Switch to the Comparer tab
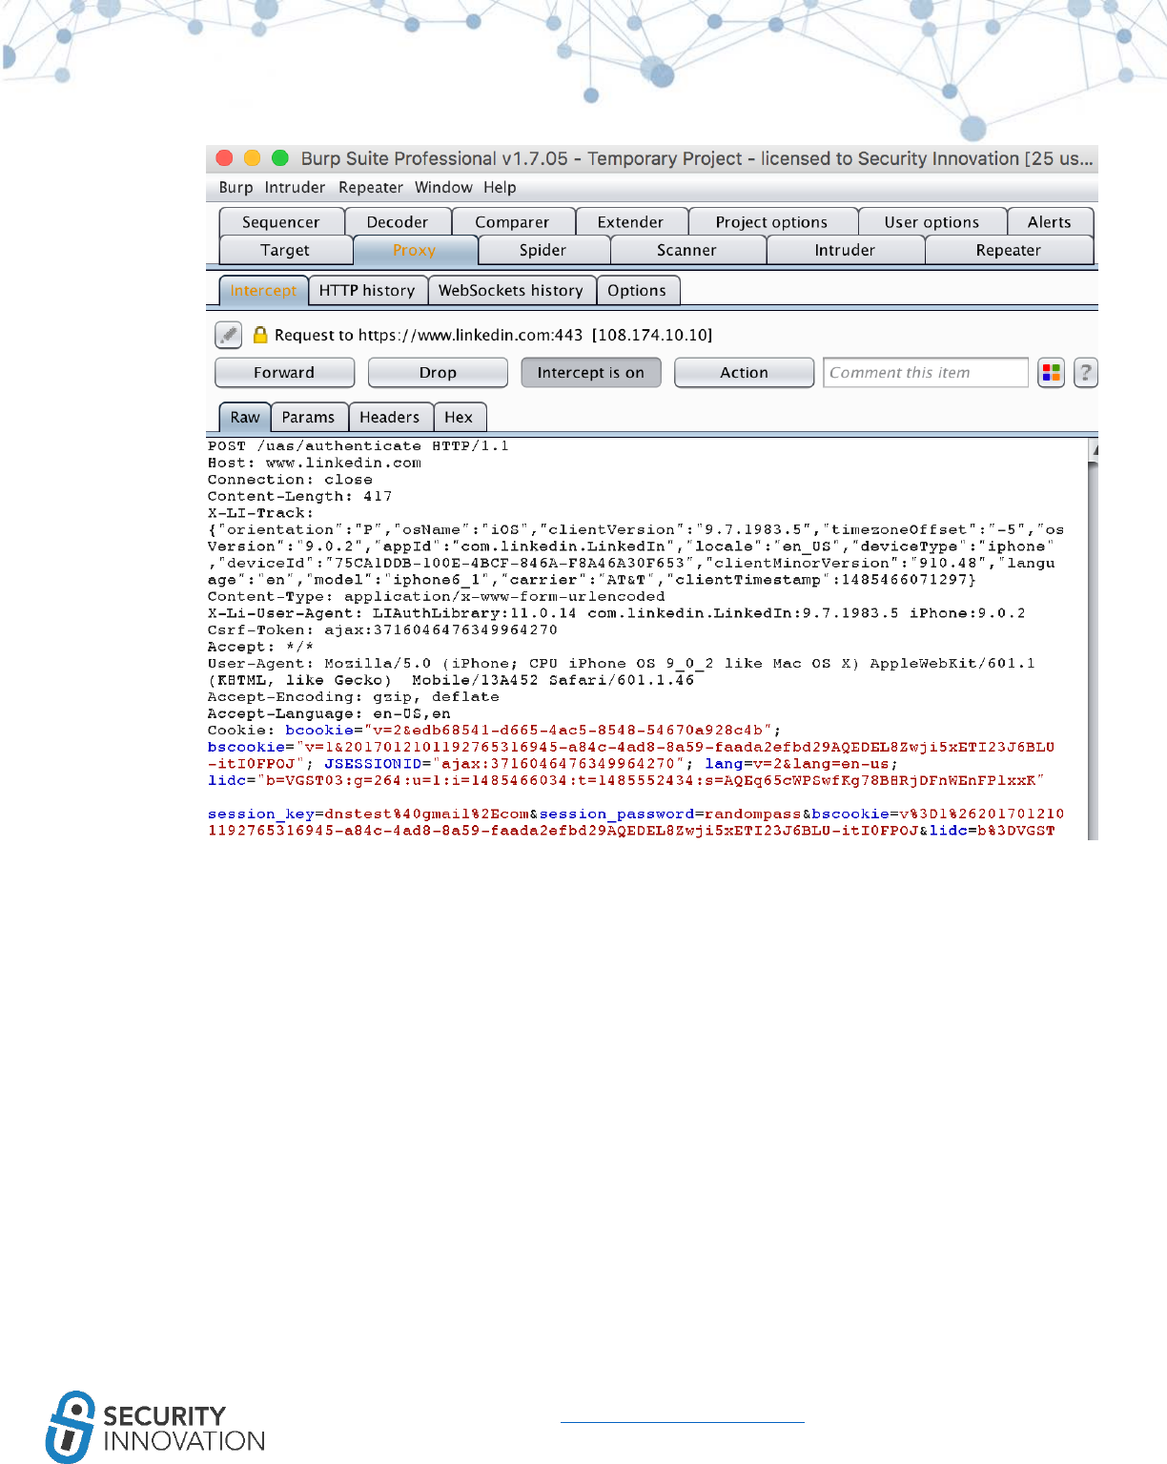Viewport: 1167px width, 1464px height. pyautogui.click(x=512, y=222)
